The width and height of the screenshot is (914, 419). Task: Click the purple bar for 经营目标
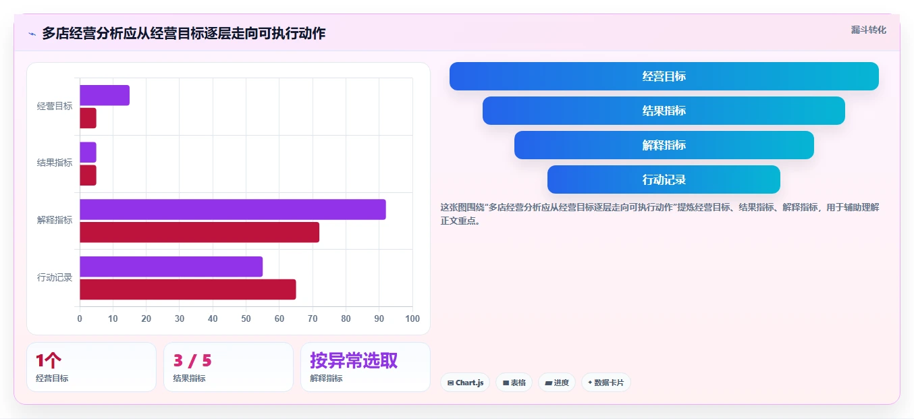(105, 95)
